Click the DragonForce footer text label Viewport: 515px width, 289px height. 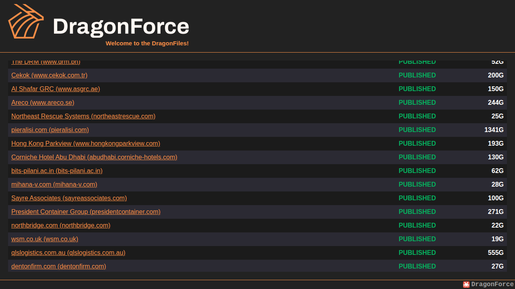pos(492,285)
